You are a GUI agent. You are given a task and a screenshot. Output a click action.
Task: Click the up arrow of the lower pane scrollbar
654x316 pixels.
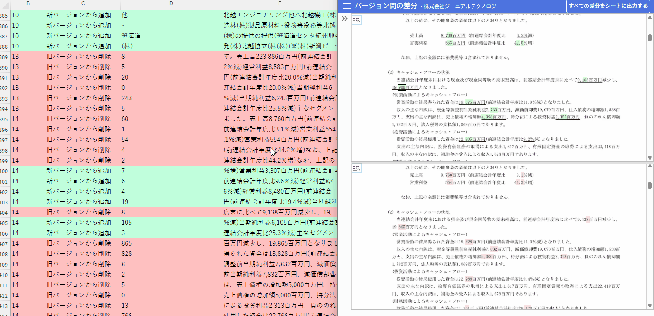650,166
